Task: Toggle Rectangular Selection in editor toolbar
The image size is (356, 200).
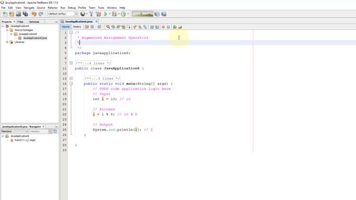Action: pos(128,27)
